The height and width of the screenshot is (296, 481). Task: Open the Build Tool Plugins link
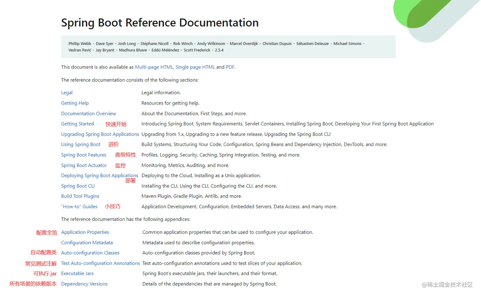[x=80, y=196]
